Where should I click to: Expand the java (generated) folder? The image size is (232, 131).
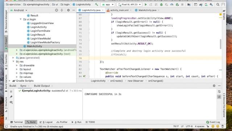tap(13, 58)
